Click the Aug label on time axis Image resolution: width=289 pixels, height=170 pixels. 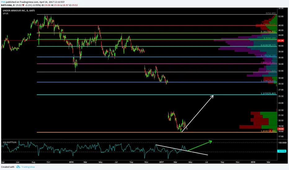click(x=33, y=162)
